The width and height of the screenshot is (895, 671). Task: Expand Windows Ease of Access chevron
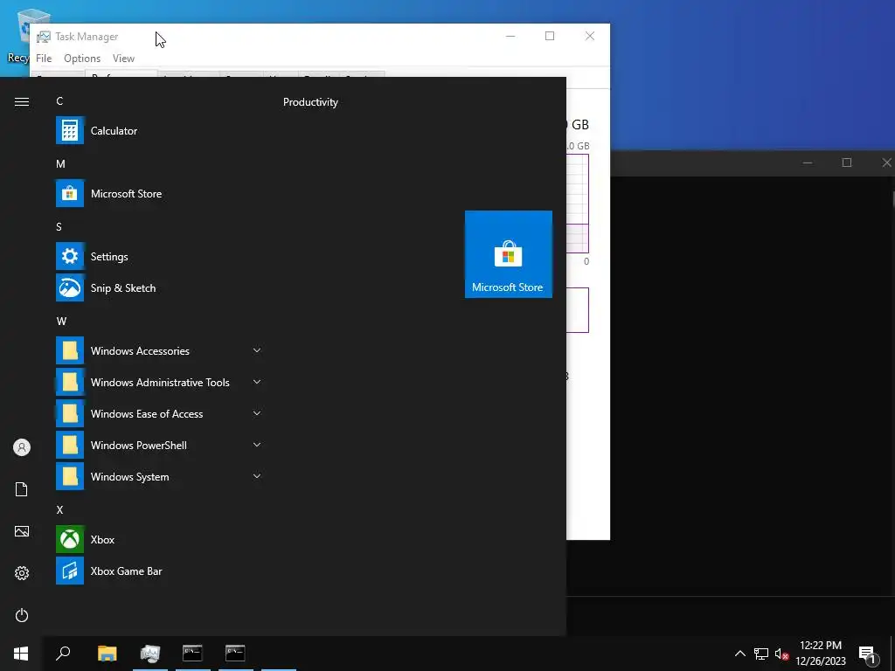pyautogui.click(x=257, y=413)
